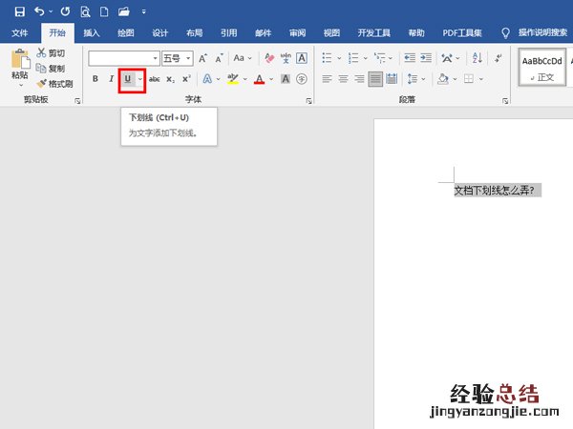
Task: Toggle Bold formatting
Action: pyautogui.click(x=95, y=78)
